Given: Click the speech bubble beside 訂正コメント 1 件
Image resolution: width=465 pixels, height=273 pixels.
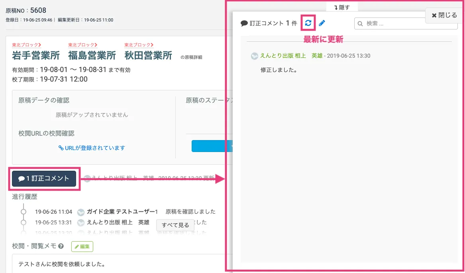Looking at the screenshot, I should tap(244, 23).
